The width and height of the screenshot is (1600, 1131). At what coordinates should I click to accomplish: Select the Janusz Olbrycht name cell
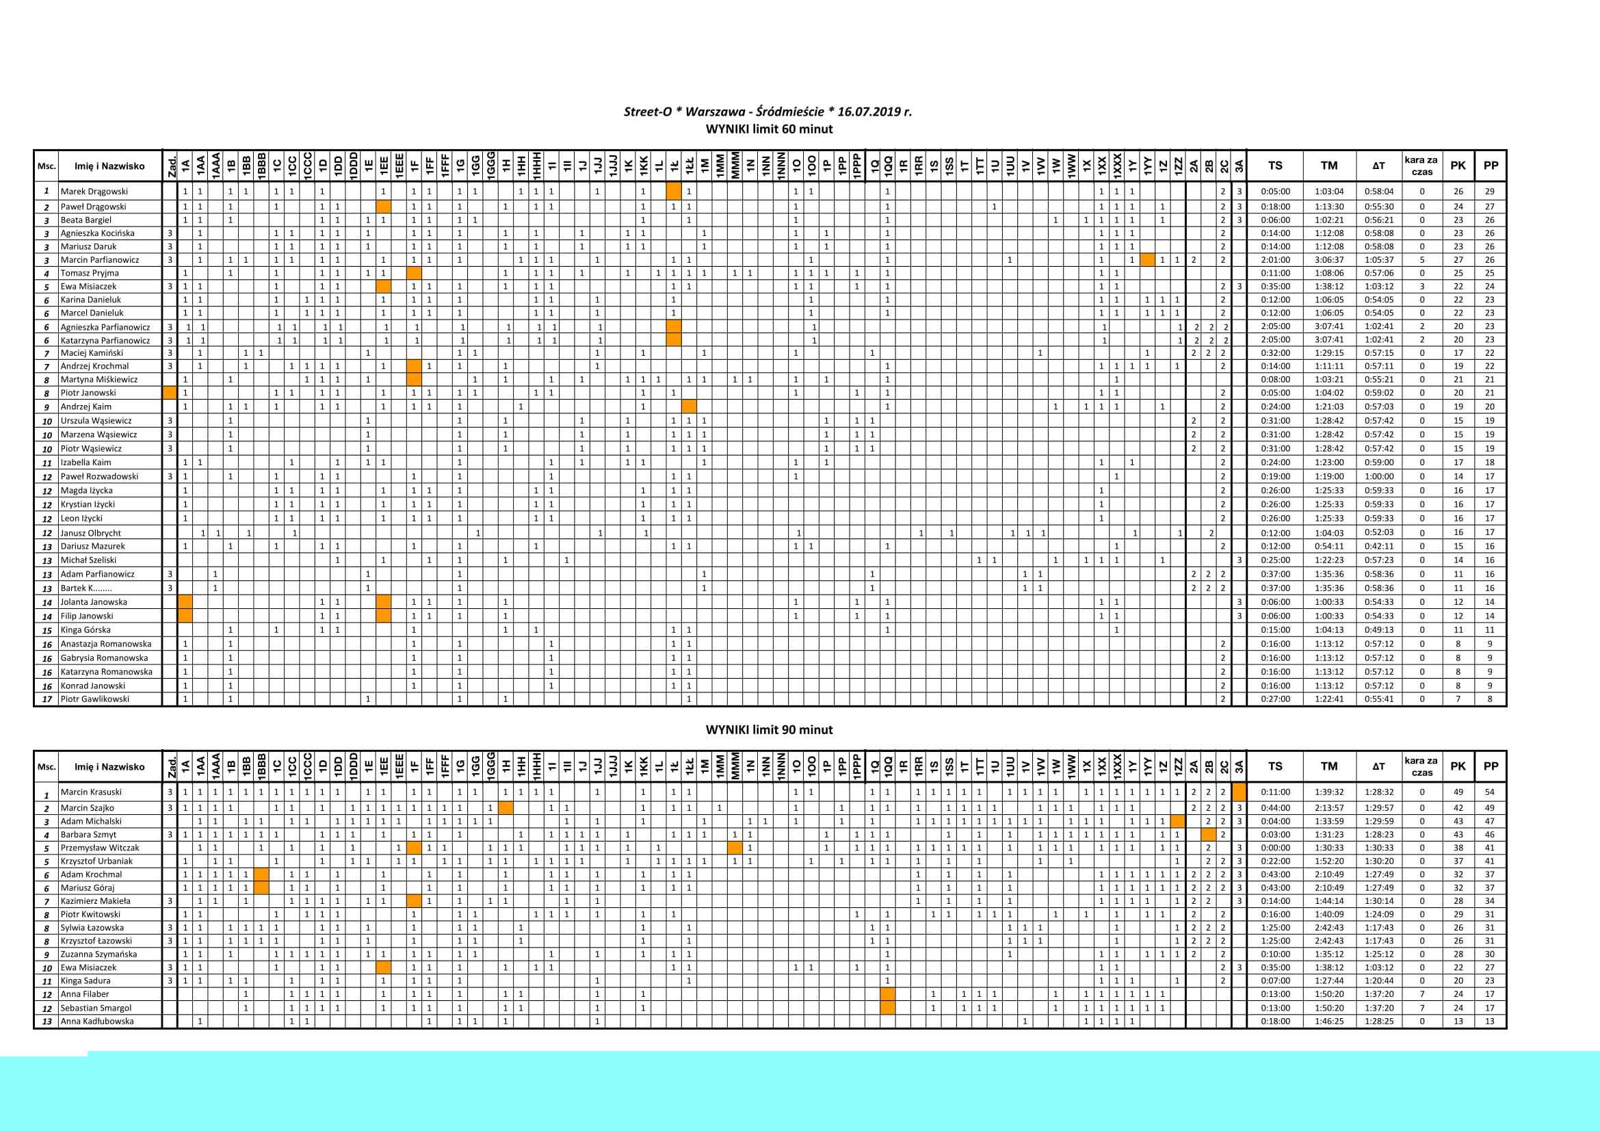click(x=90, y=533)
